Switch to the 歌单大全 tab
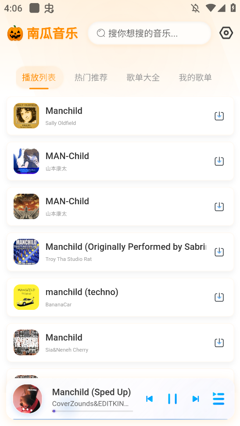240x426 pixels. coord(143,78)
